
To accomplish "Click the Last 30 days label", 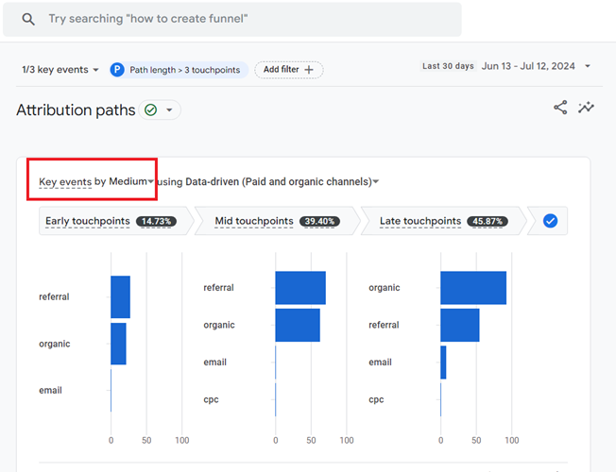I will pyautogui.click(x=448, y=66).
